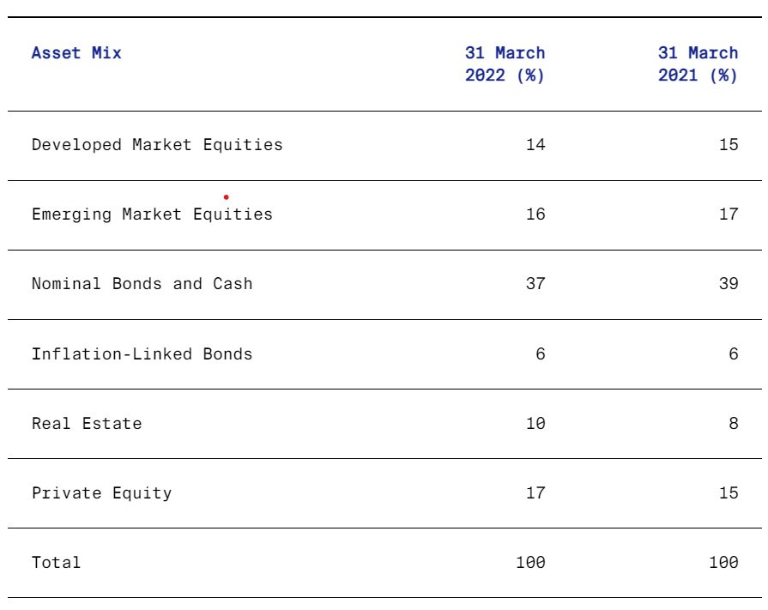The image size is (768, 610).
Task: Select the Emerging Market Equities label
Action: [152, 214]
